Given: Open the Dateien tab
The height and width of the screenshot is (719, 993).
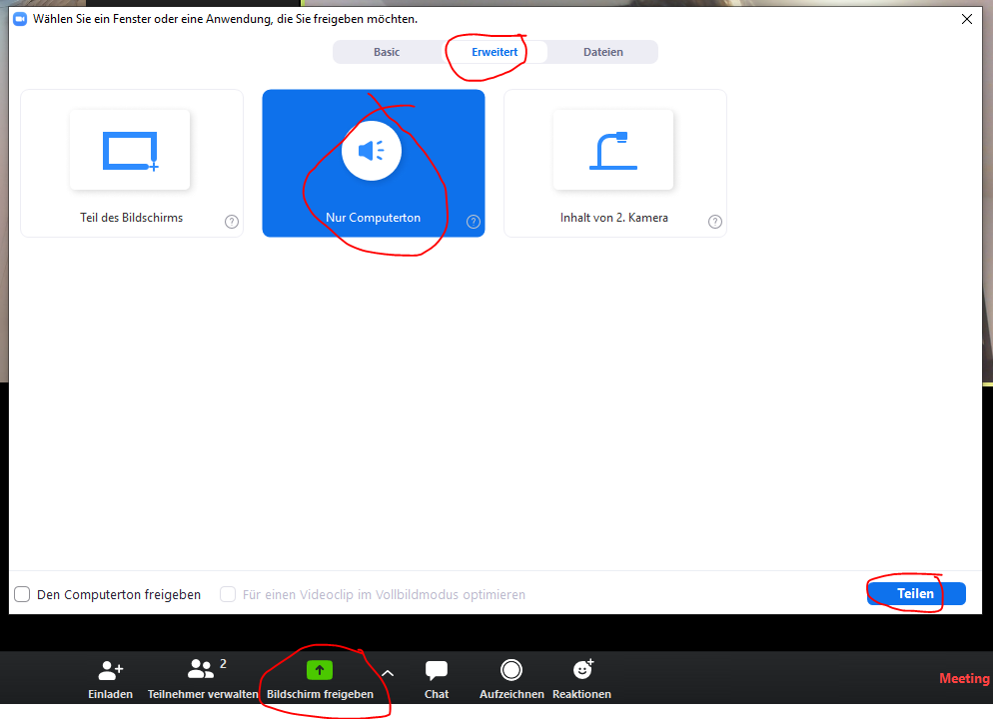Looking at the screenshot, I should 603,52.
